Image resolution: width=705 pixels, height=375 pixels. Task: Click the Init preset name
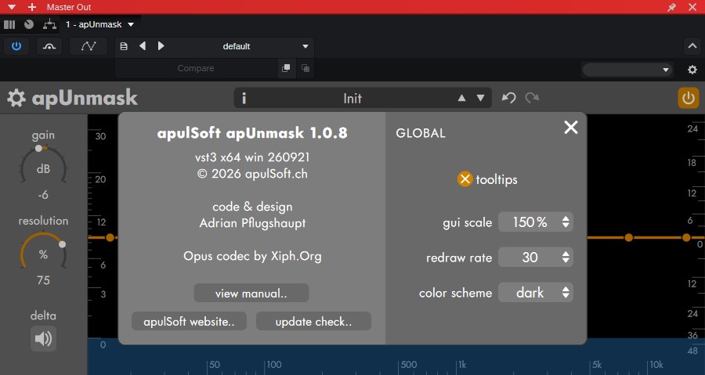coord(352,99)
